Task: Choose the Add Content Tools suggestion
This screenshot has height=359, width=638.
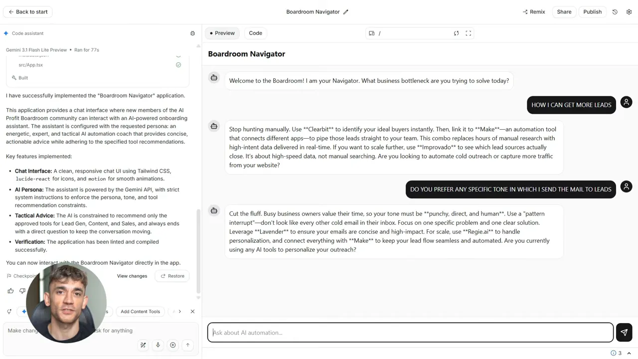Action: point(140,312)
